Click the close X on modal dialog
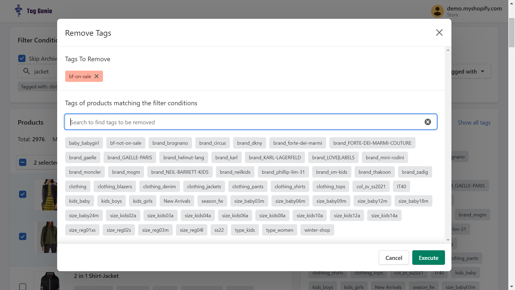The image size is (515, 290). (440, 32)
